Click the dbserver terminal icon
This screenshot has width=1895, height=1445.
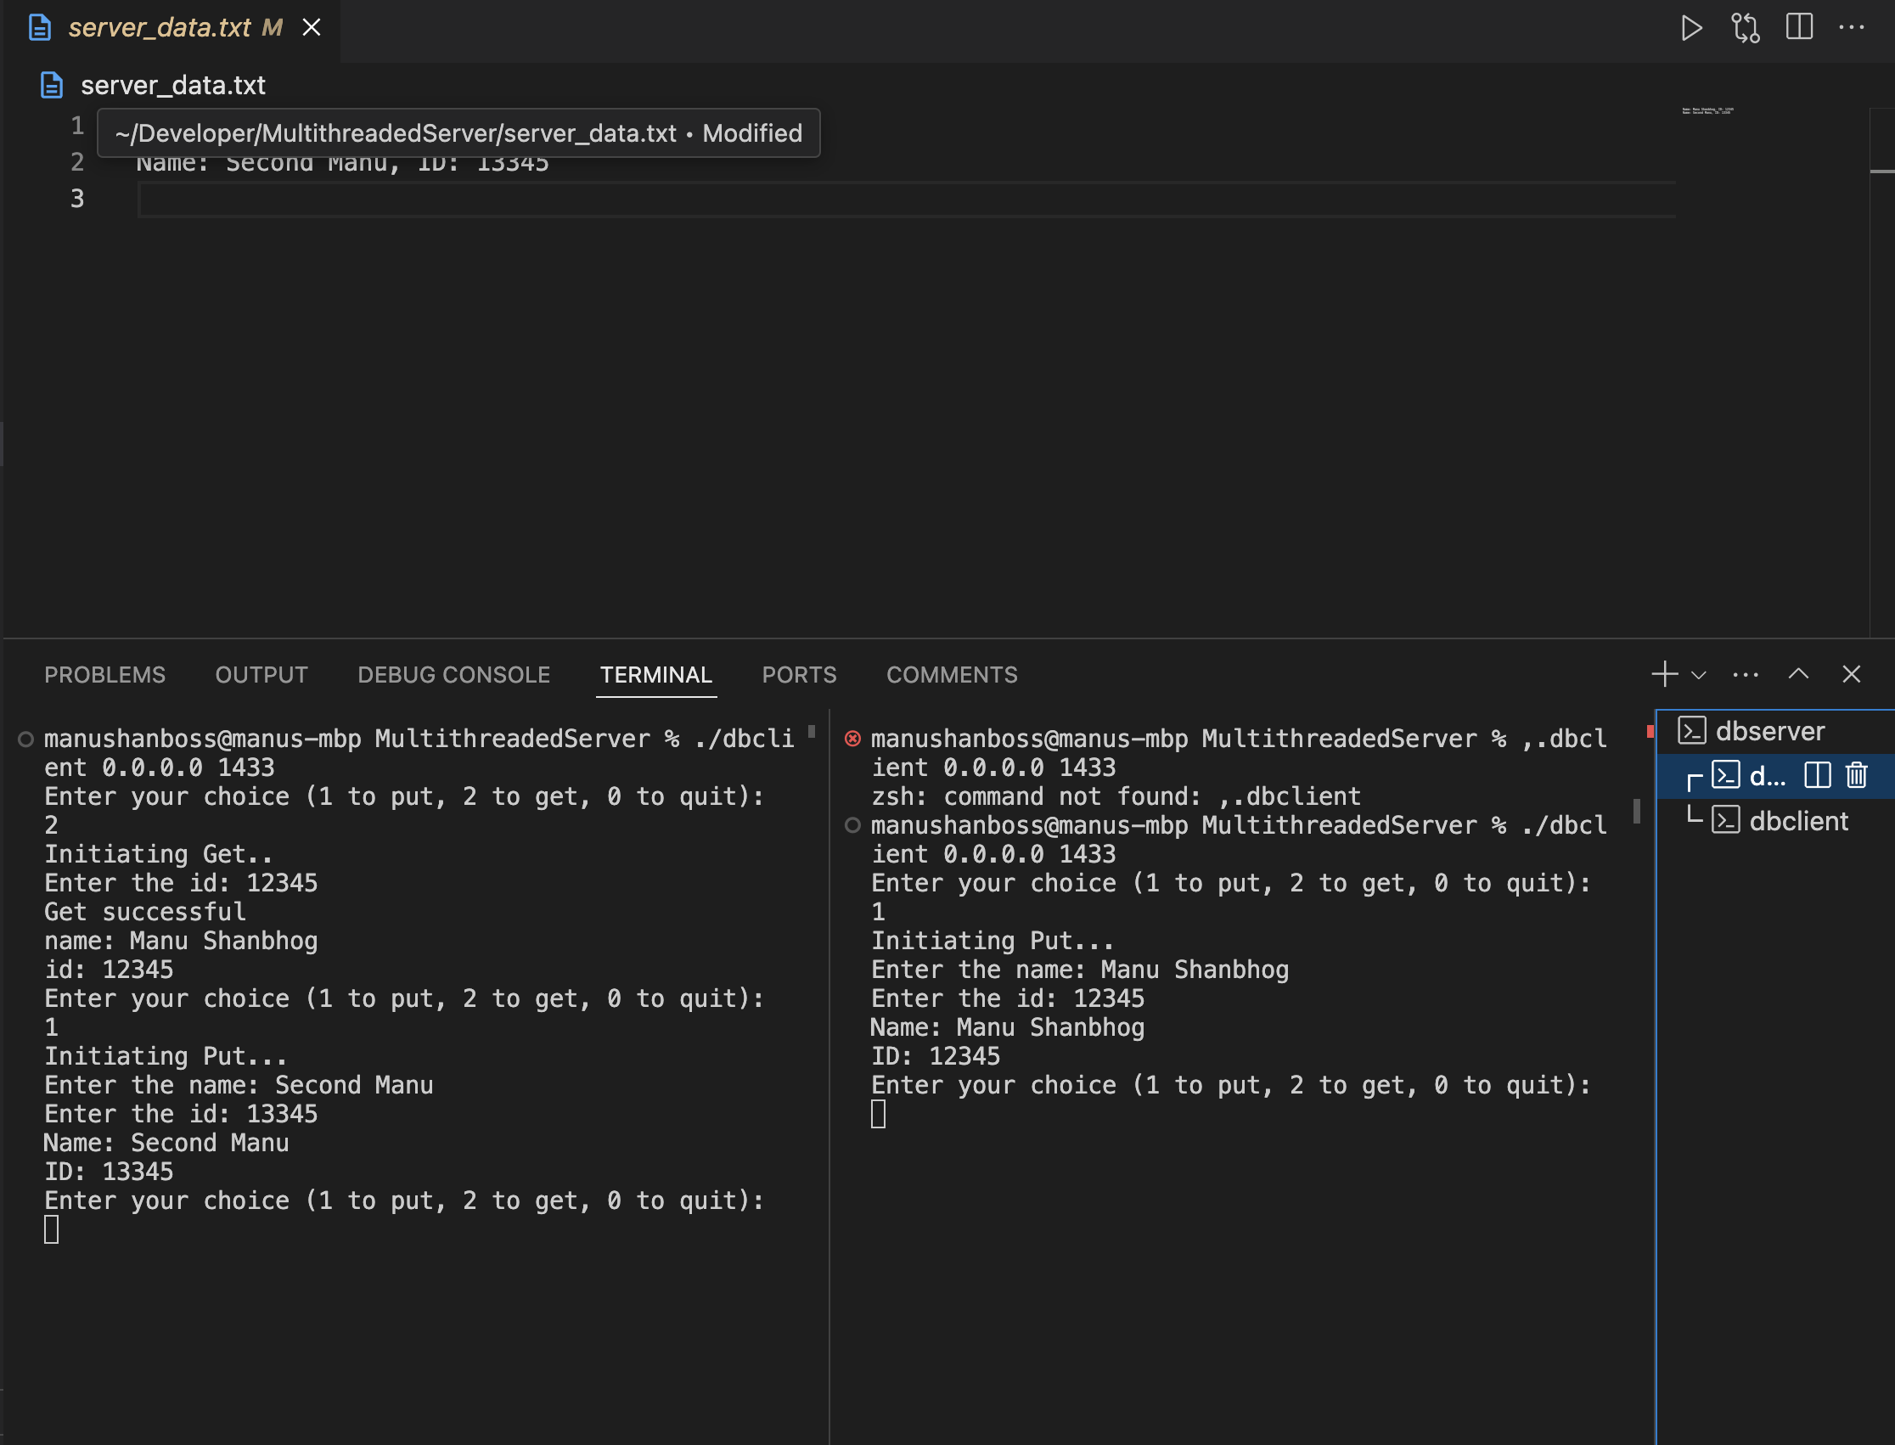pyautogui.click(x=1692, y=731)
